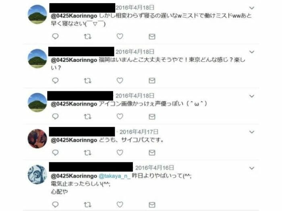Retweet the 福岡はいまんとこ大丈夫 tweet
282x211 pixels.
tap(87, 80)
